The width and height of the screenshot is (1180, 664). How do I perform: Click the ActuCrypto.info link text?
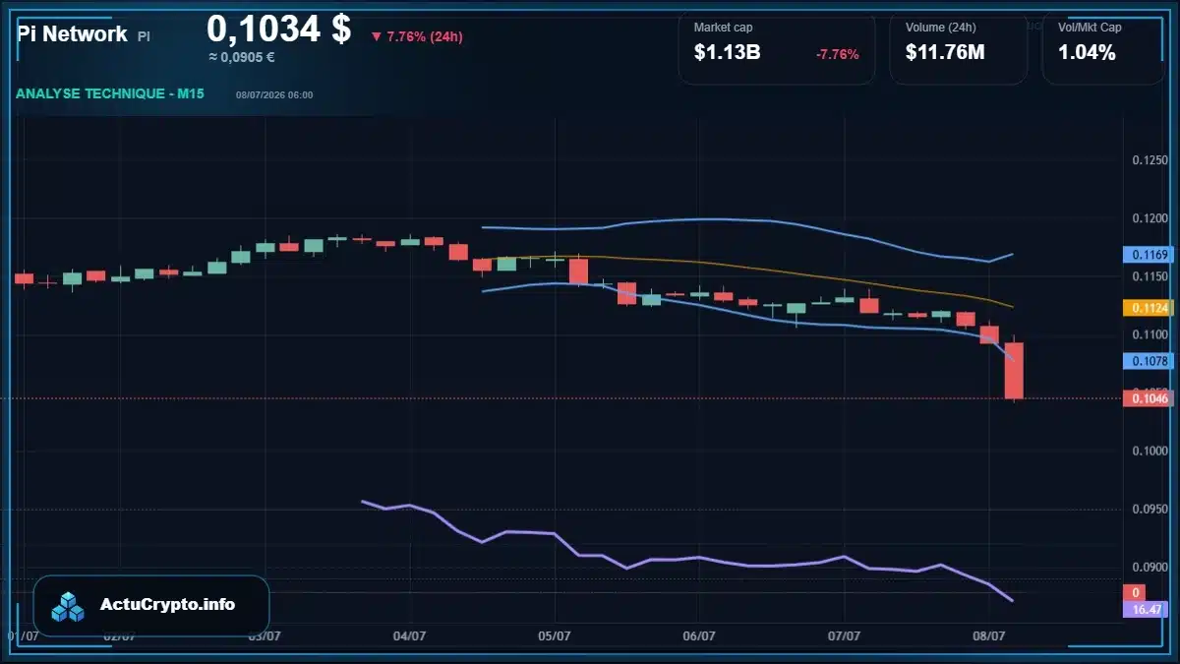pos(168,605)
